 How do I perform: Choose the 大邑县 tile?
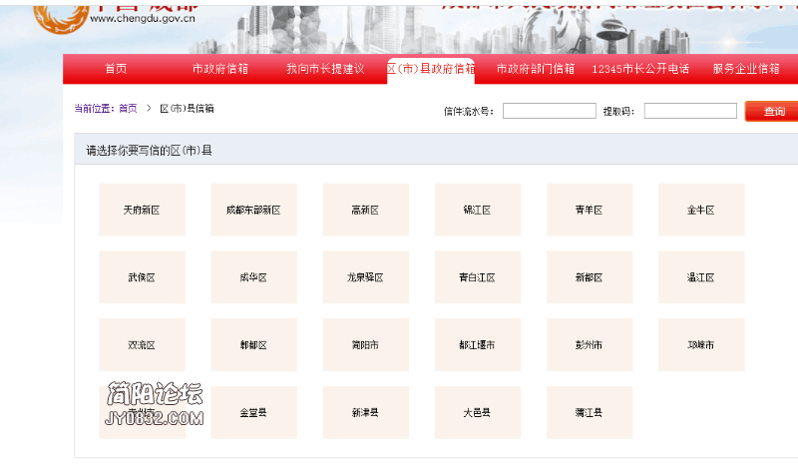[478, 412]
